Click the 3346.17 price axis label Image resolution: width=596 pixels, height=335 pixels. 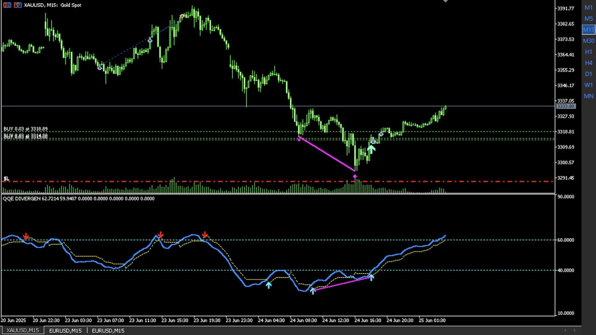tap(566, 85)
